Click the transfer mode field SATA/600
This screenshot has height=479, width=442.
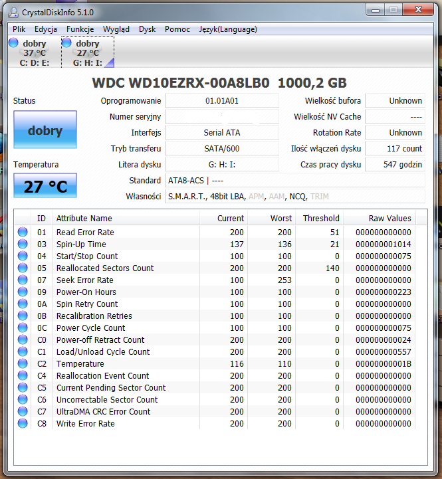[x=222, y=148]
